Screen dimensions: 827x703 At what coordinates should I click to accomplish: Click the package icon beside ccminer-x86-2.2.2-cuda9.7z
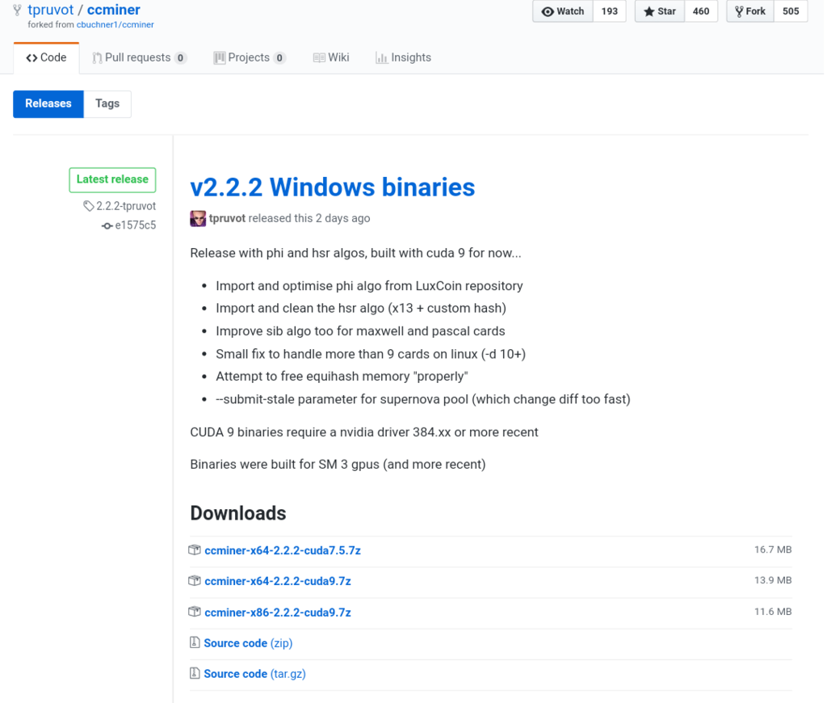[195, 612]
